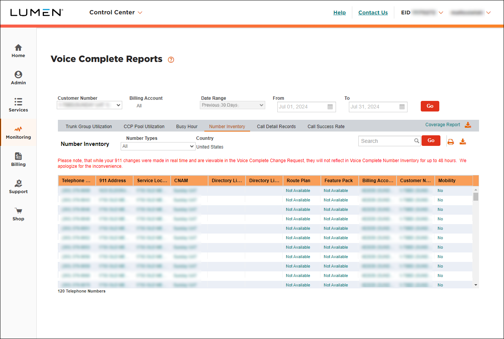
Task: Open the help tooltip next to page title
Action: [171, 60]
